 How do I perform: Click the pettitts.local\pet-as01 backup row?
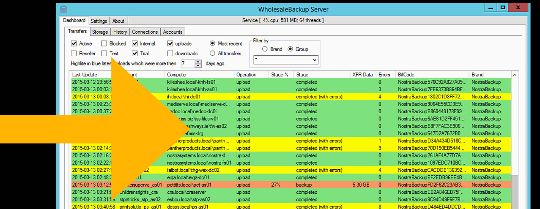[x=291, y=185]
